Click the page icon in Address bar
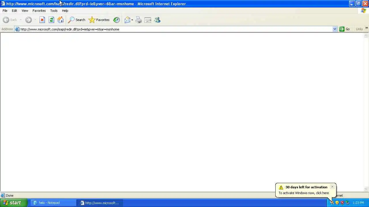The width and height of the screenshot is (369, 207). 17,29
